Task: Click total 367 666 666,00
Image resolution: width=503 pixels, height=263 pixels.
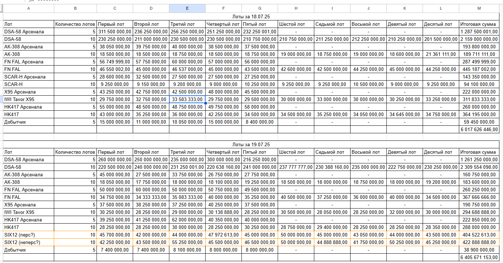Action: point(479,197)
